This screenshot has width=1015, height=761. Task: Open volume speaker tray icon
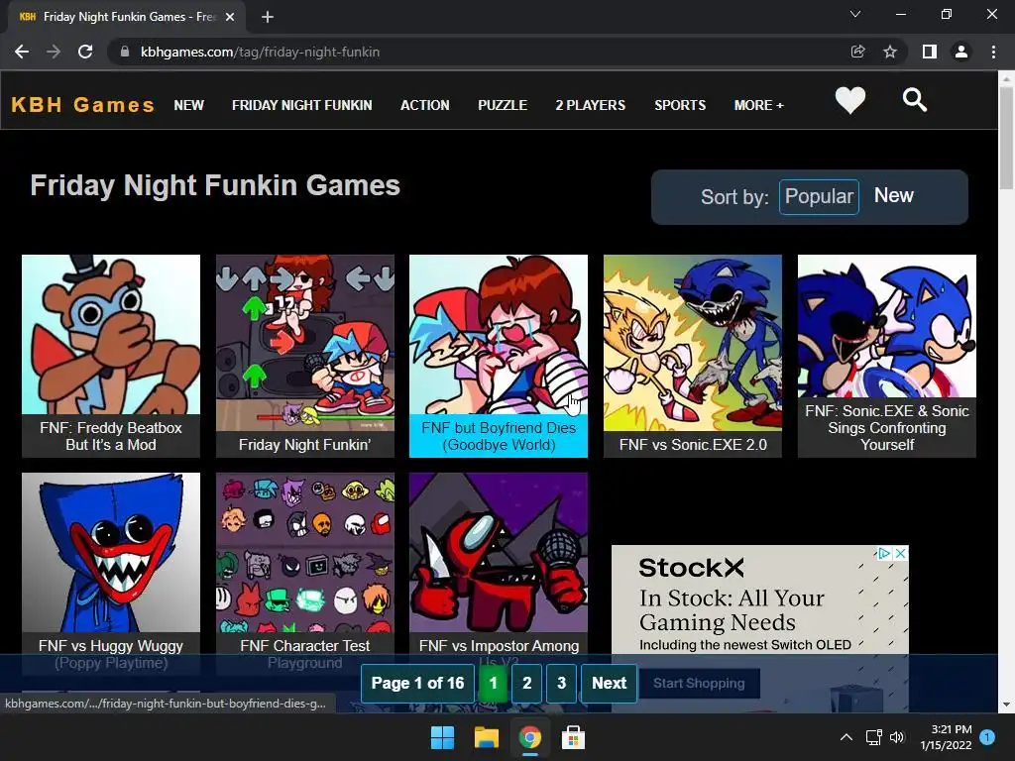(x=897, y=737)
